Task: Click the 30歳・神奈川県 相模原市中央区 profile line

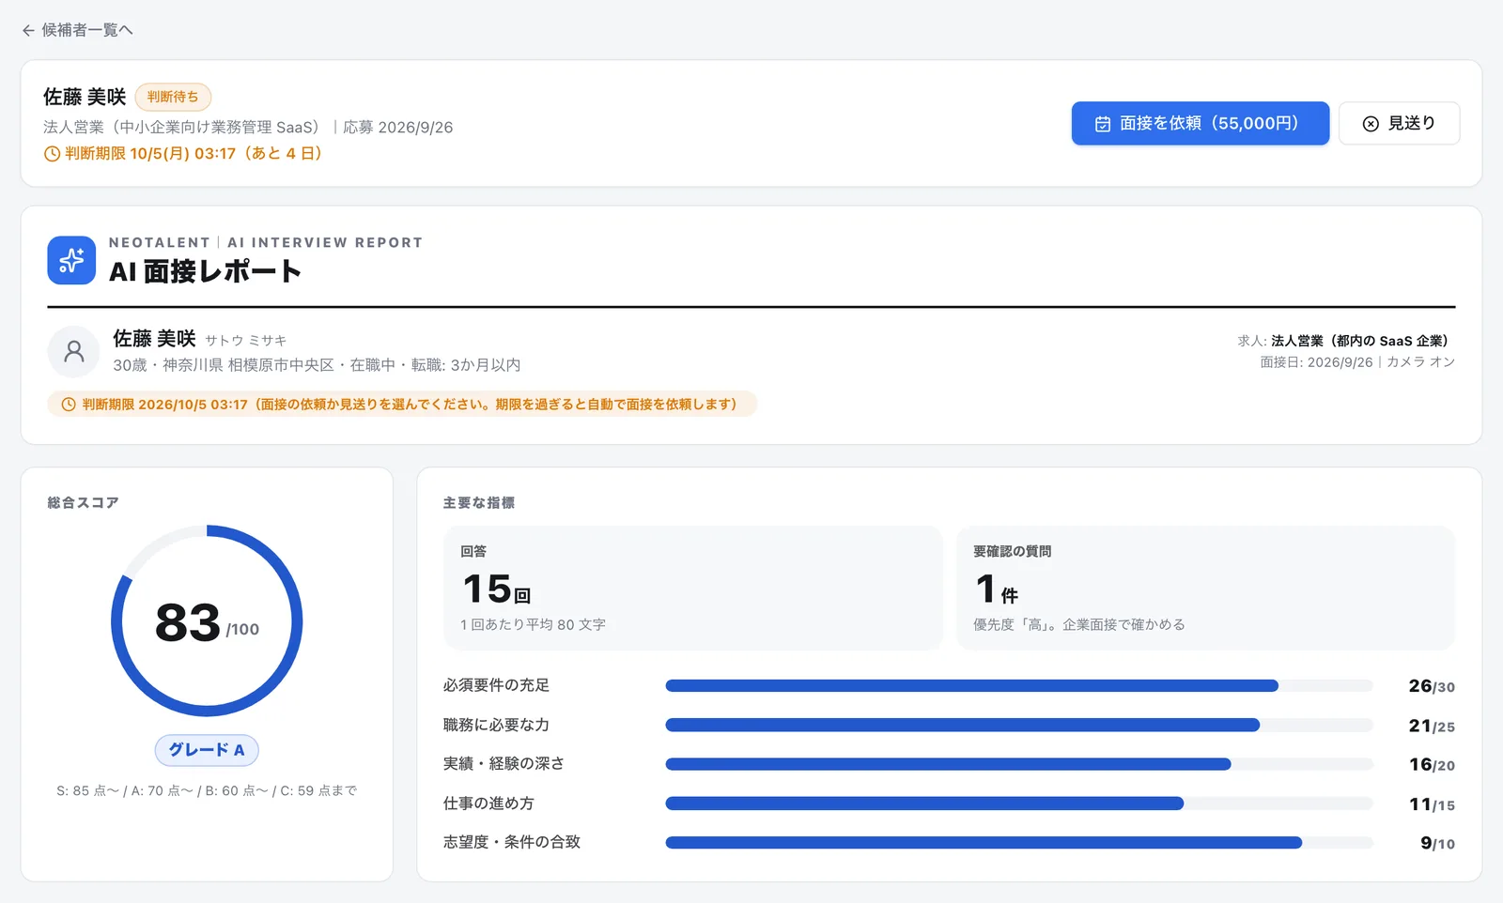Action: point(317,365)
